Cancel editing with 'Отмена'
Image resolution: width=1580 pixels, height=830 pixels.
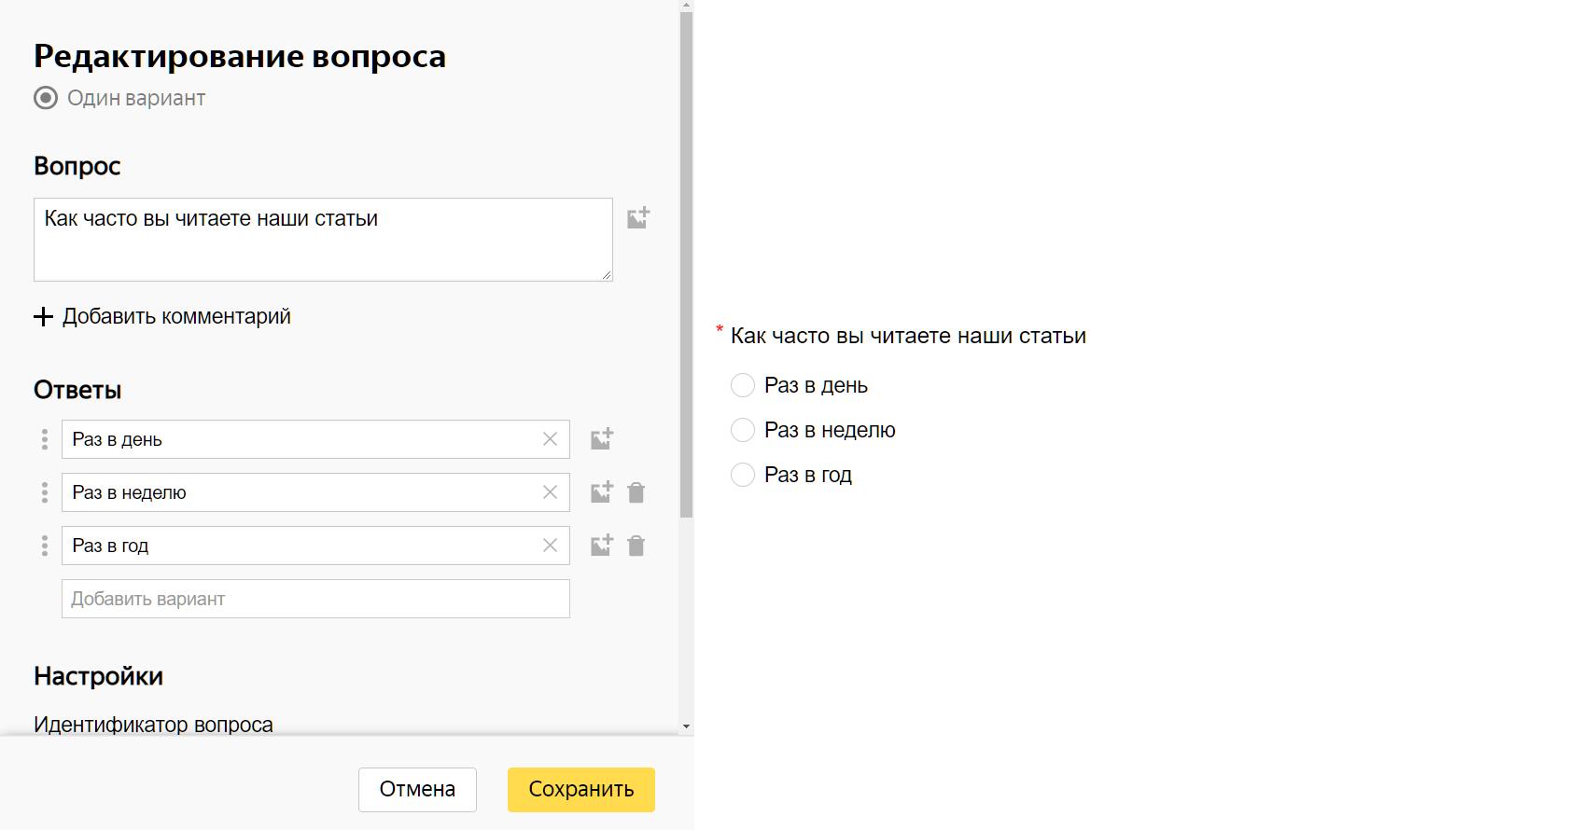[x=417, y=790]
